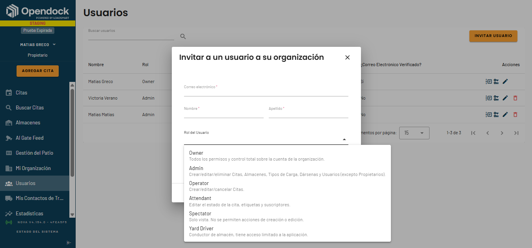Click the Buscar Citas magnifier icon
Viewport: 532px width, 248px height.
pos(9,108)
